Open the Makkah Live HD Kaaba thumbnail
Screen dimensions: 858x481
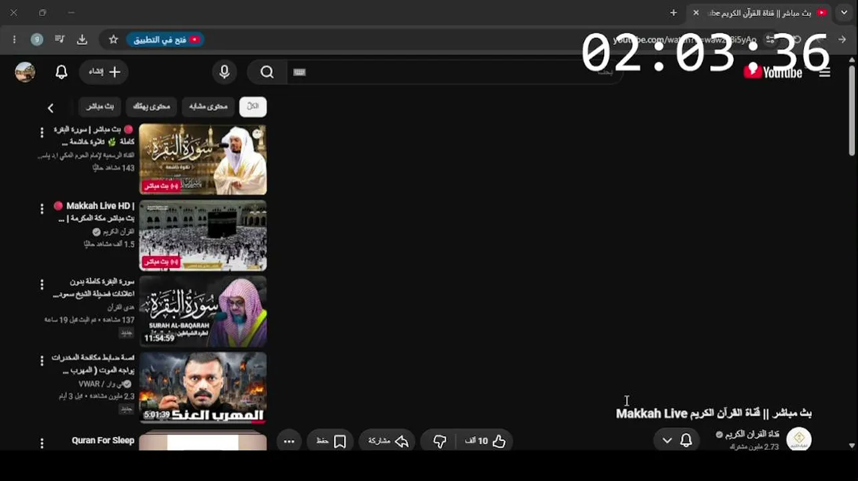(203, 235)
